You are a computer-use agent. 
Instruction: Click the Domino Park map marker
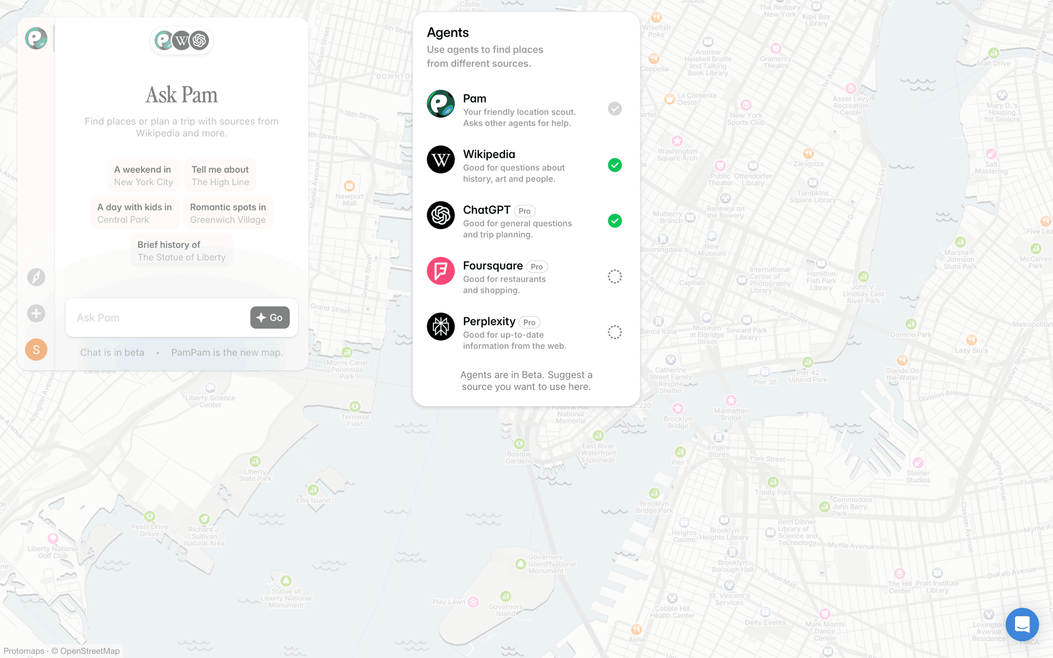pos(911,324)
